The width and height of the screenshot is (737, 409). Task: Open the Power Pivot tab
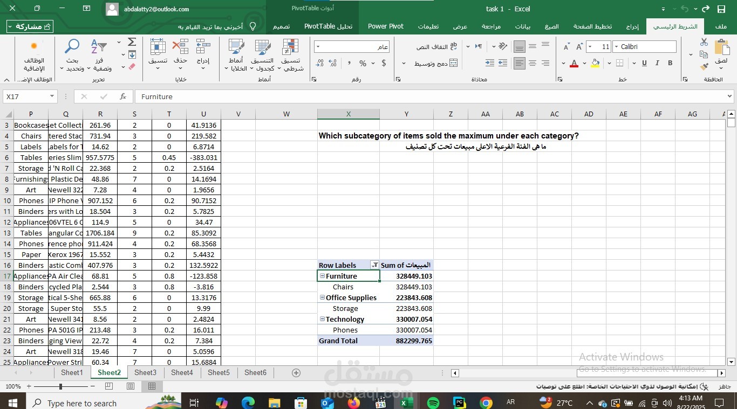(386, 26)
